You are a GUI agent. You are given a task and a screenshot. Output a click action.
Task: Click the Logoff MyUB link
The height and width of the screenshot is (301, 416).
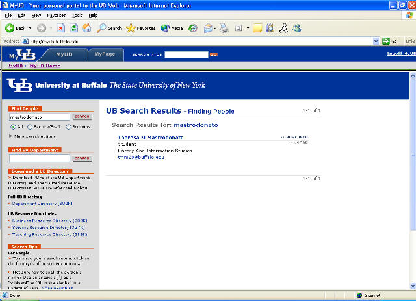[x=402, y=53]
